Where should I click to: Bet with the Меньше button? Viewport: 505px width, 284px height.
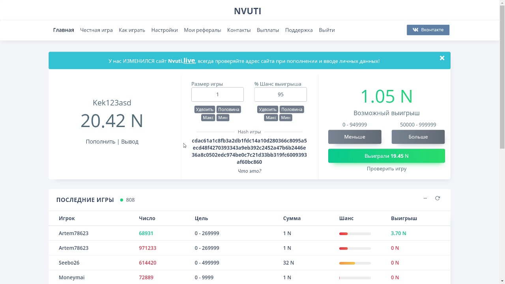[355, 137]
